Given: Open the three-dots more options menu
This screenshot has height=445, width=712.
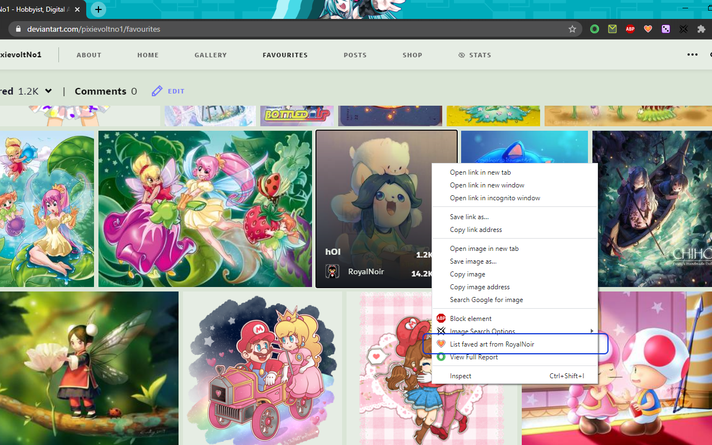Looking at the screenshot, I should (692, 55).
